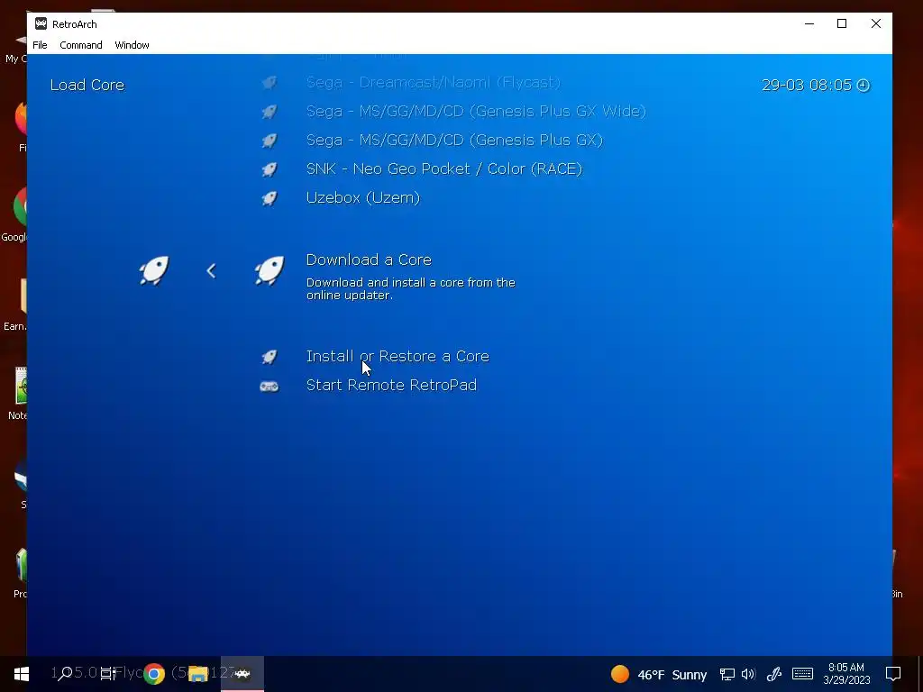Viewport: 923px width, 692px height.
Task: Open Download a Core option
Action: [x=369, y=259]
